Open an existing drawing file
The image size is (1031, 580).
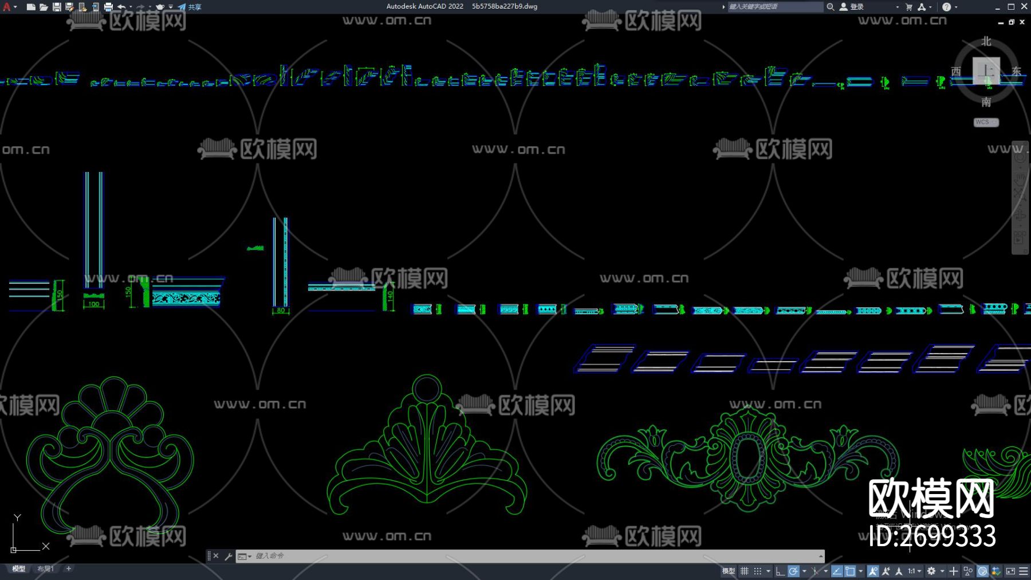pos(44,7)
